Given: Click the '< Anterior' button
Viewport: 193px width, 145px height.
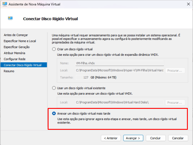Looking at the screenshot, I should (111, 138).
